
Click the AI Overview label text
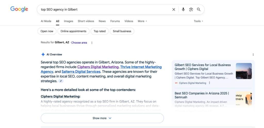[54, 54]
